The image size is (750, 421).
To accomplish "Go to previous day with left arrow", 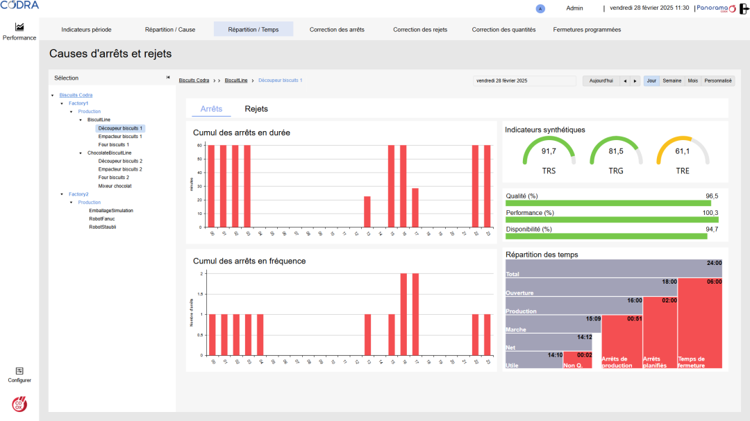I will click(625, 80).
